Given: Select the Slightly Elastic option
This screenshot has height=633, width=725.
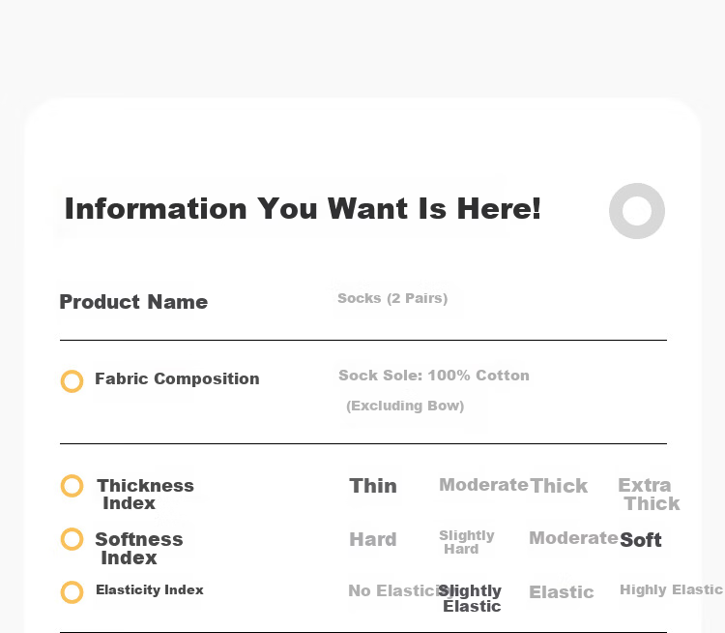Looking at the screenshot, I should tap(470, 598).
